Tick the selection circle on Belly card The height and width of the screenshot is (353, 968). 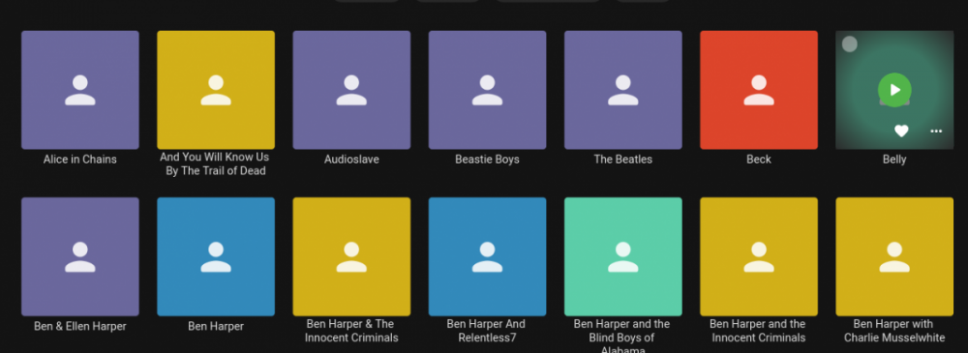pos(850,44)
